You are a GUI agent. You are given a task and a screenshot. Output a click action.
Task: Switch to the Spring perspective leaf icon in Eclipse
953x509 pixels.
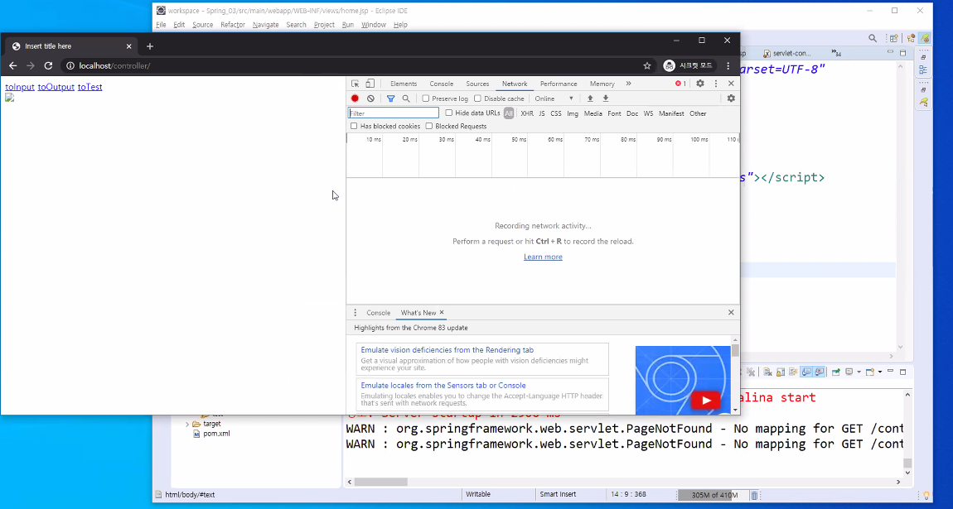[x=925, y=38]
